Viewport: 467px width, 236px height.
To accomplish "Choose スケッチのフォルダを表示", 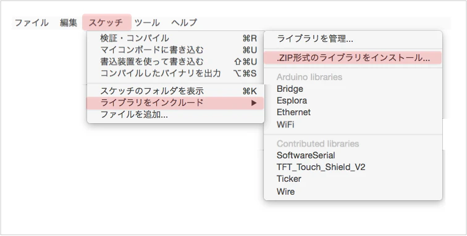I will click(x=175, y=91).
